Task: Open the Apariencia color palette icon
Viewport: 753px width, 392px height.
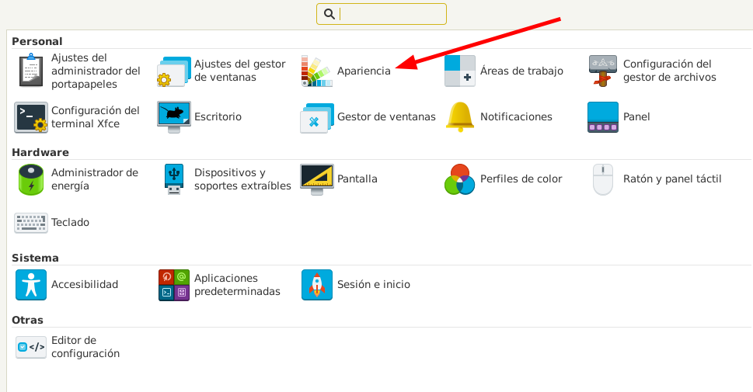Action: 316,71
